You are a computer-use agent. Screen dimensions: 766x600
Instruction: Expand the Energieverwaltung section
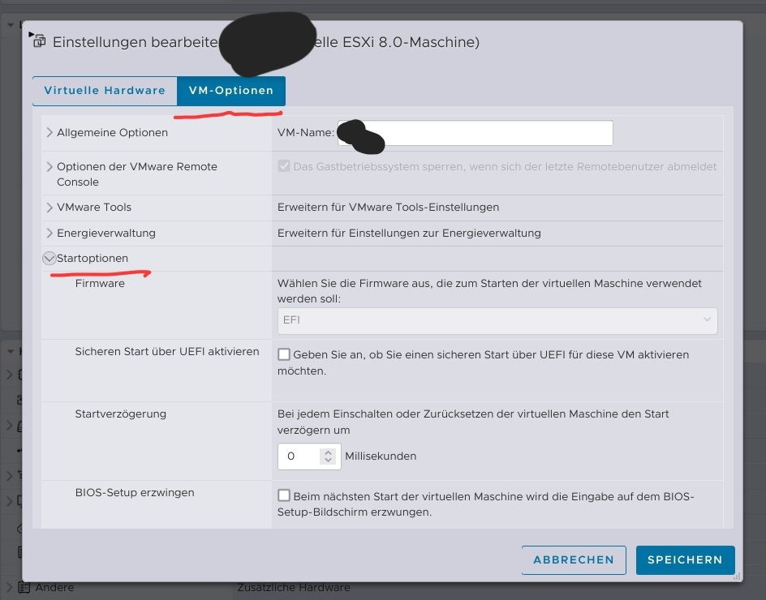coord(49,233)
